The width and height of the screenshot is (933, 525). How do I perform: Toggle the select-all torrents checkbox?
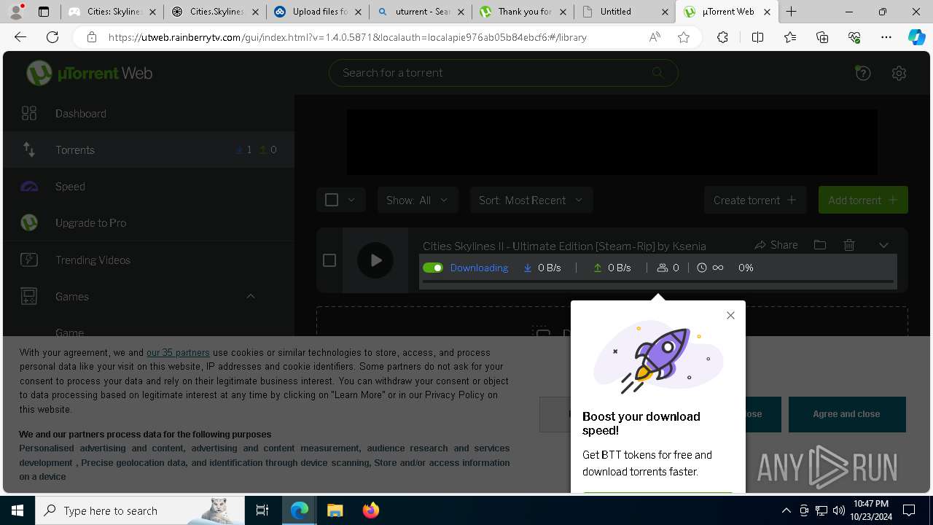(x=332, y=200)
